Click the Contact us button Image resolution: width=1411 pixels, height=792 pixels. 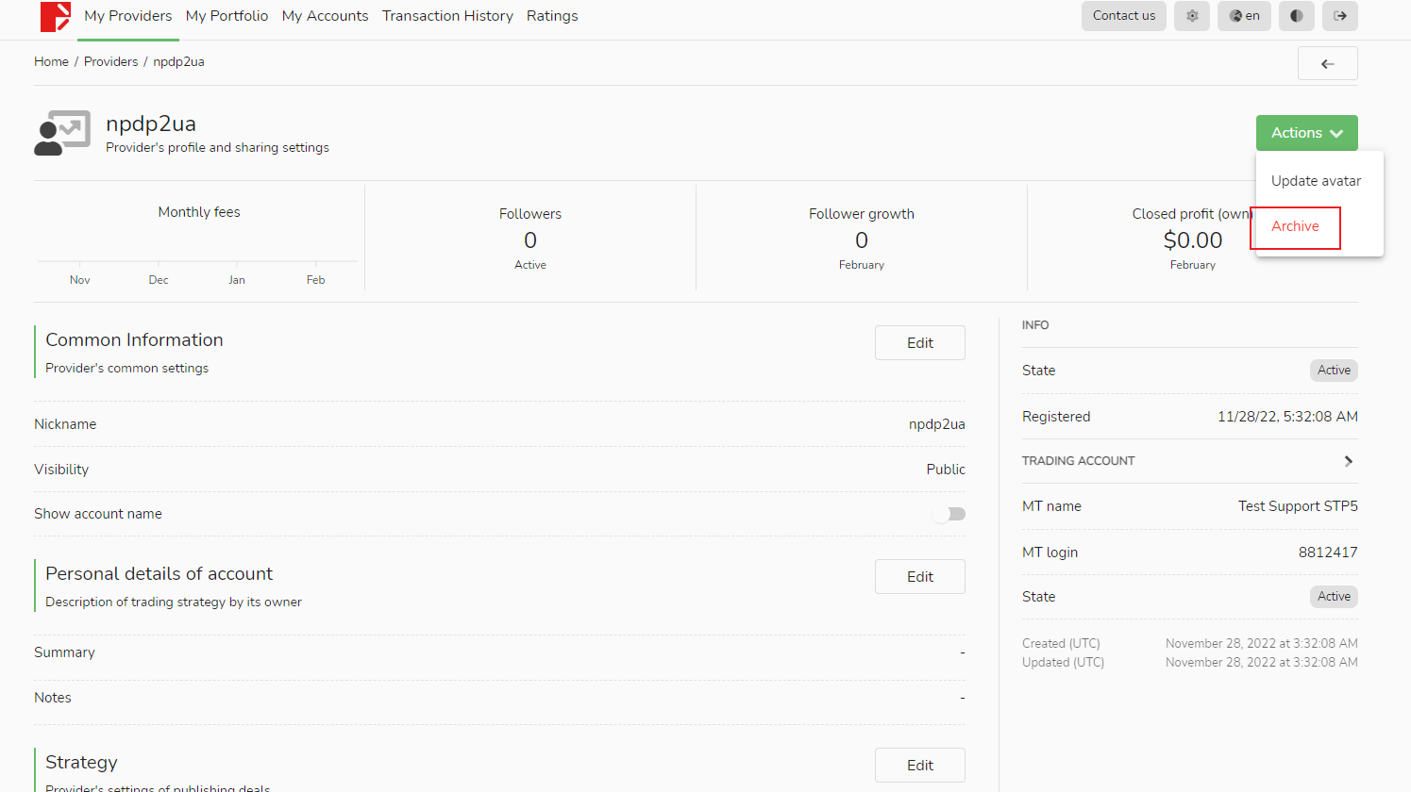[x=1123, y=16]
